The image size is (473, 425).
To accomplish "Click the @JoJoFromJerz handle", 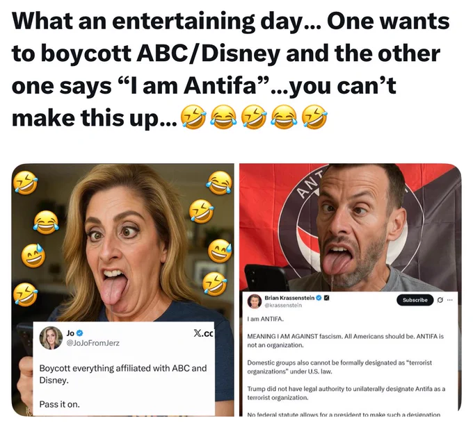I will pyautogui.click(x=93, y=343).
